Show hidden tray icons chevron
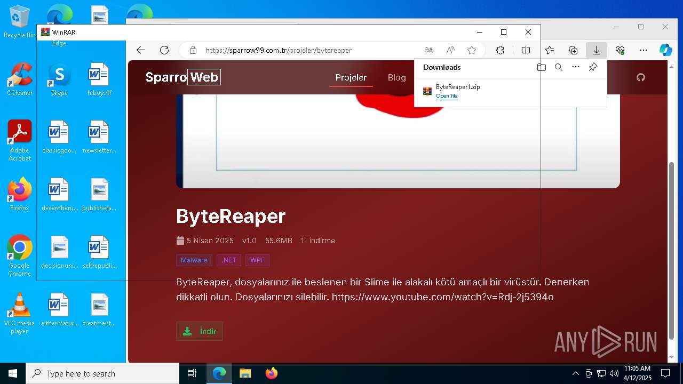 coord(575,373)
